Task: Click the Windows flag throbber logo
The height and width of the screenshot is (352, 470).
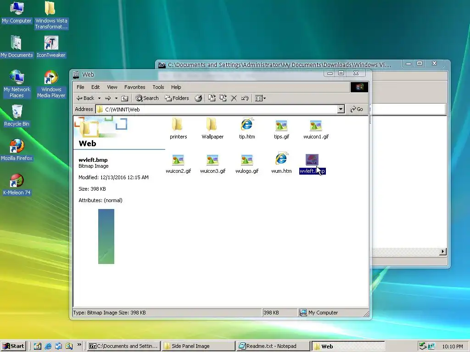Action: tap(359, 87)
